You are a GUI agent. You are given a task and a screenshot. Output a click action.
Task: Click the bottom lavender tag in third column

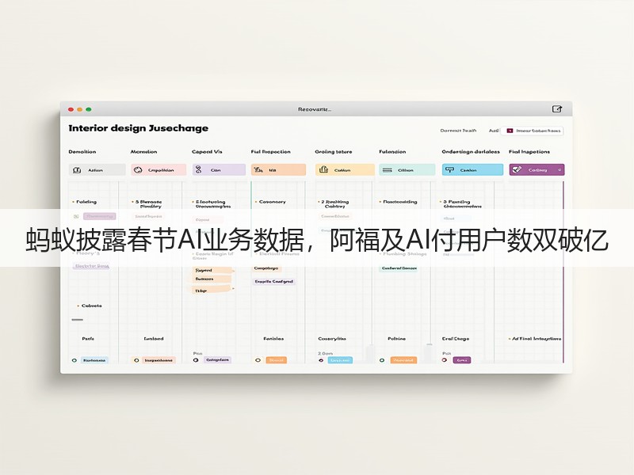pos(217,360)
